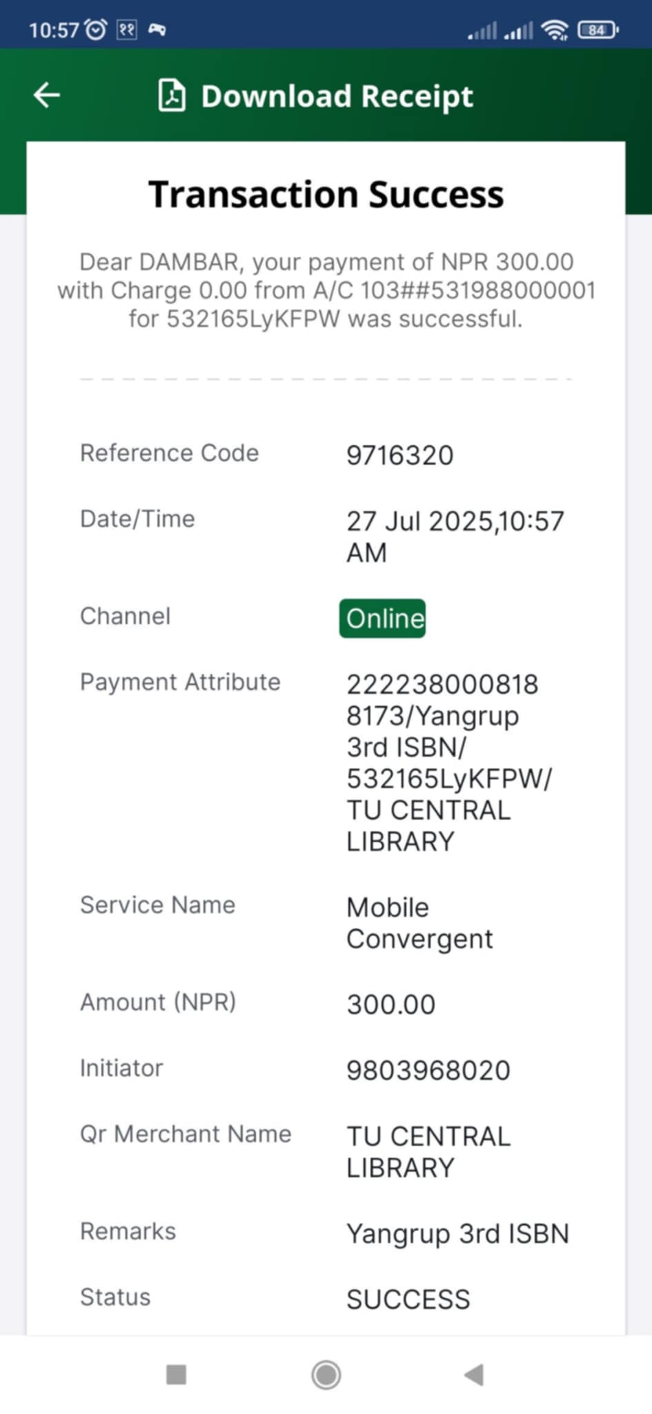Tap the Mobile Convergent service name
652x1414 pixels.
pyautogui.click(x=419, y=923)
